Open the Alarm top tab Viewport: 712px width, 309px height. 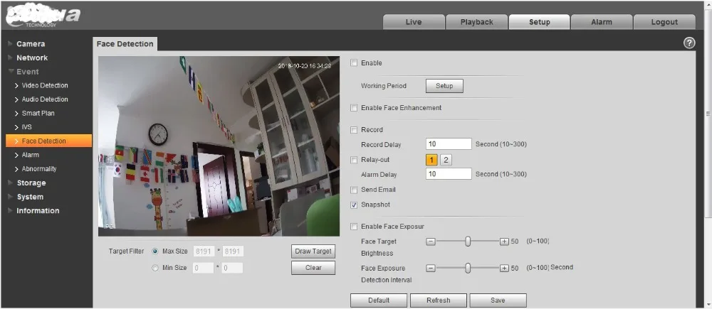coord(602,22)
